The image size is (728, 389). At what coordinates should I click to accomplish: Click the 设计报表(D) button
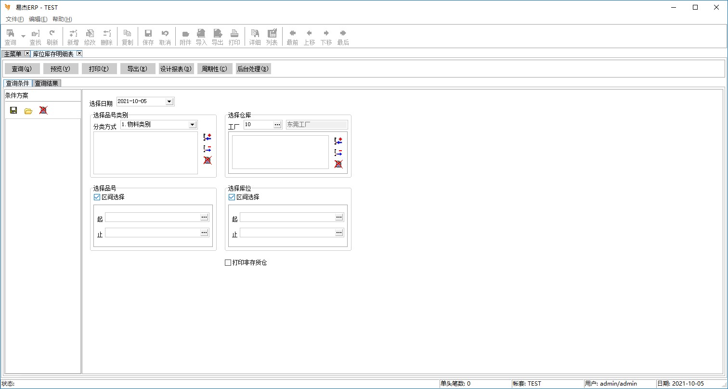(x=176, y=69)
